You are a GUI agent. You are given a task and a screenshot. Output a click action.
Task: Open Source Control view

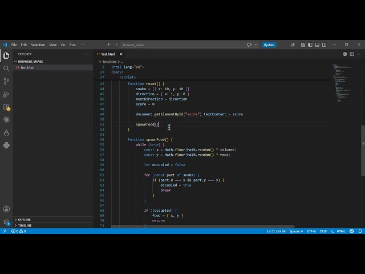click(6, 81)
